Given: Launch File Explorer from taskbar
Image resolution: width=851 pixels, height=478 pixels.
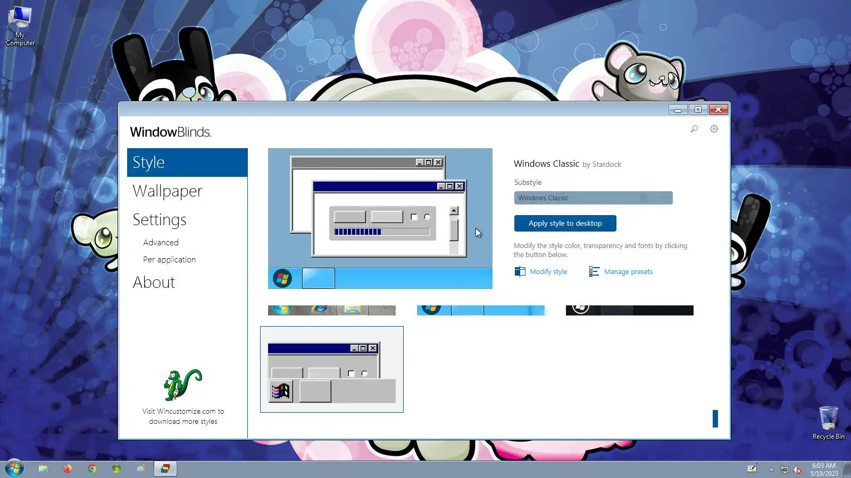Looking at the screenshot, I should click(x=43, y=468).
